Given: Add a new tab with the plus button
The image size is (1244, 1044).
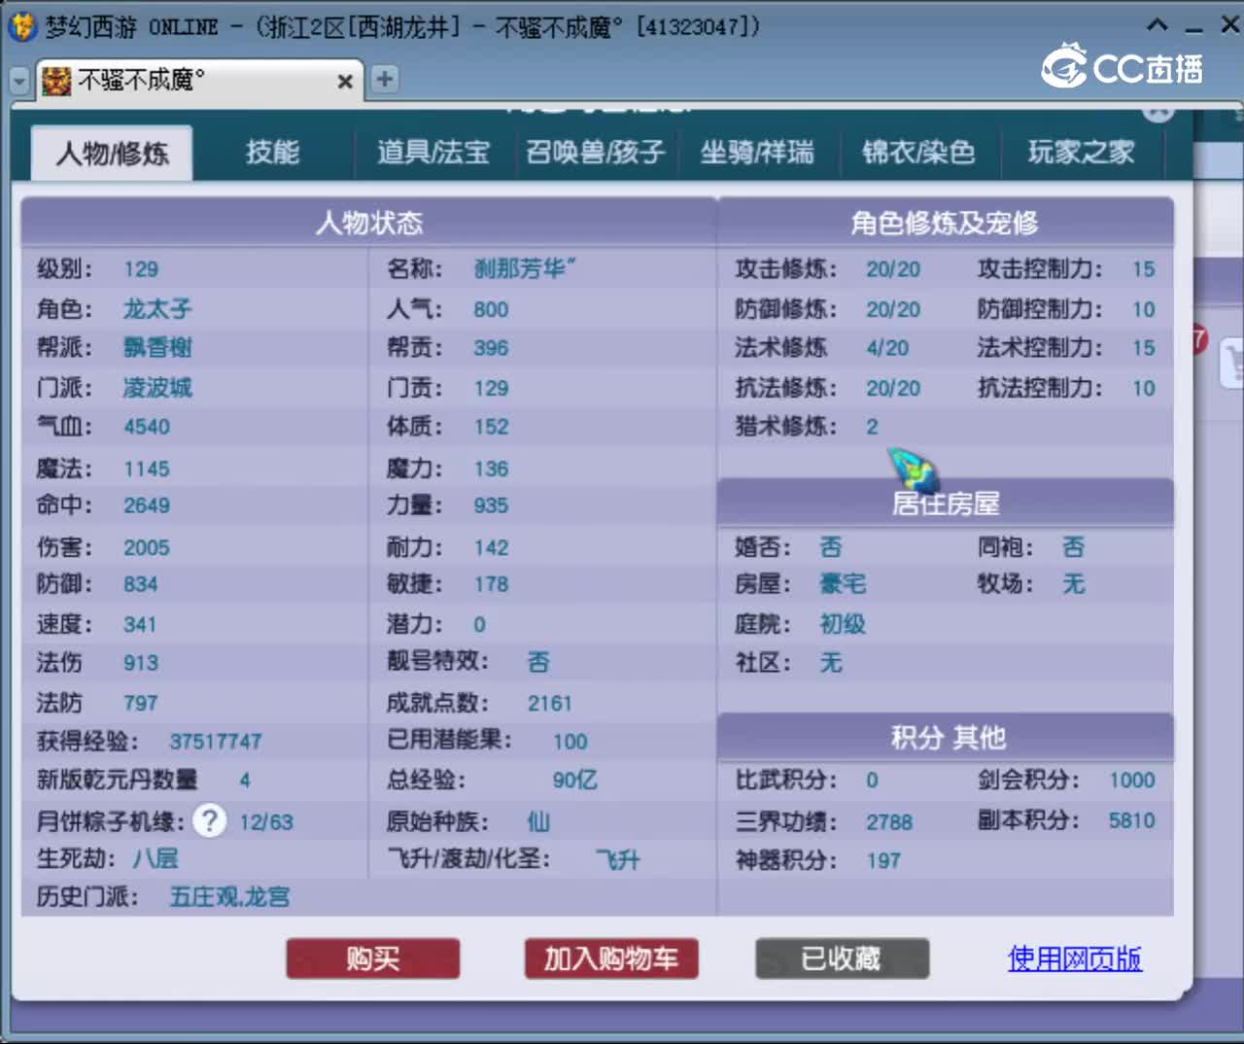Looking at the screenshot, I should point(385,79).
